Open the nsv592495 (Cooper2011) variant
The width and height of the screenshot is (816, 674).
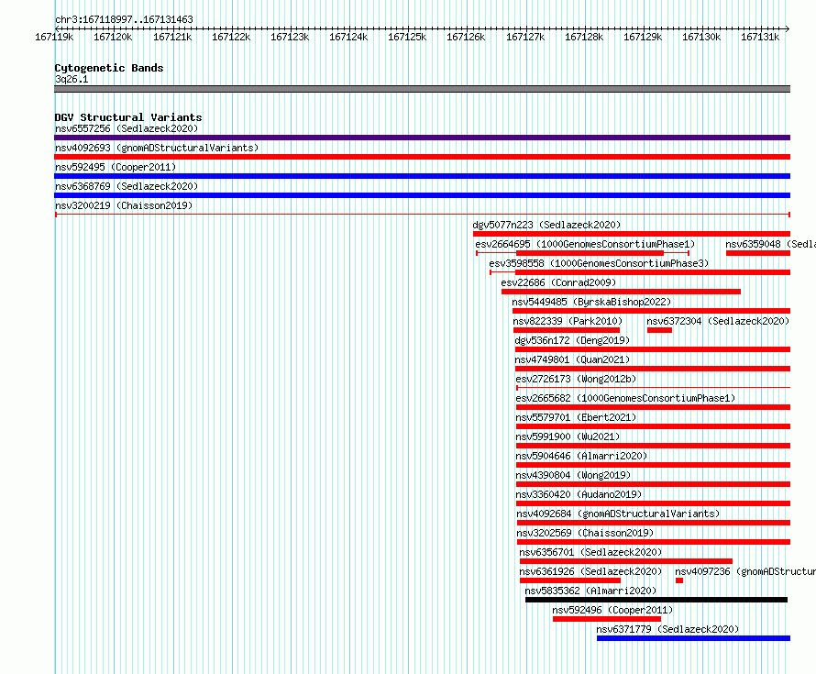click(116, 167)
